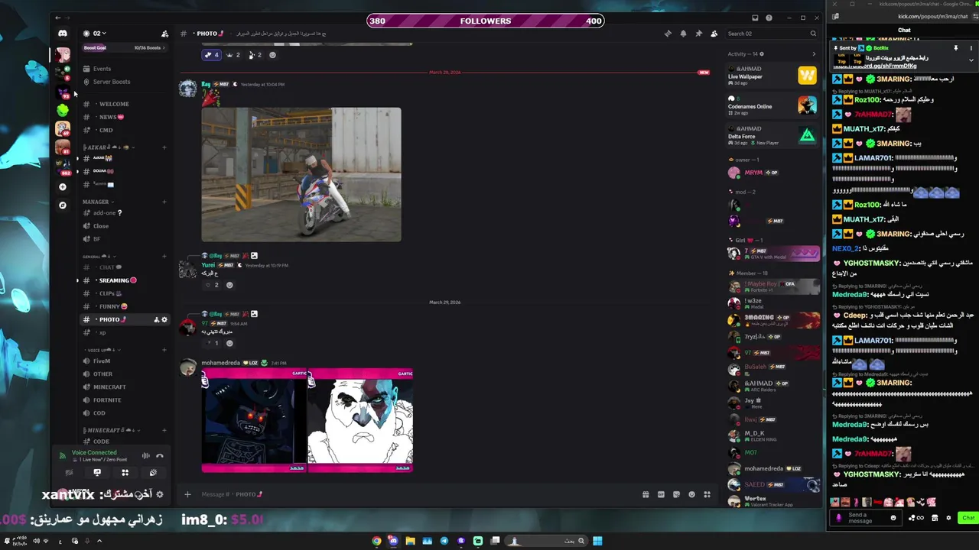979x550 pixels.
Task: Open Discord invite link in pinned Kick message
Action: click(x=875, y=66)
